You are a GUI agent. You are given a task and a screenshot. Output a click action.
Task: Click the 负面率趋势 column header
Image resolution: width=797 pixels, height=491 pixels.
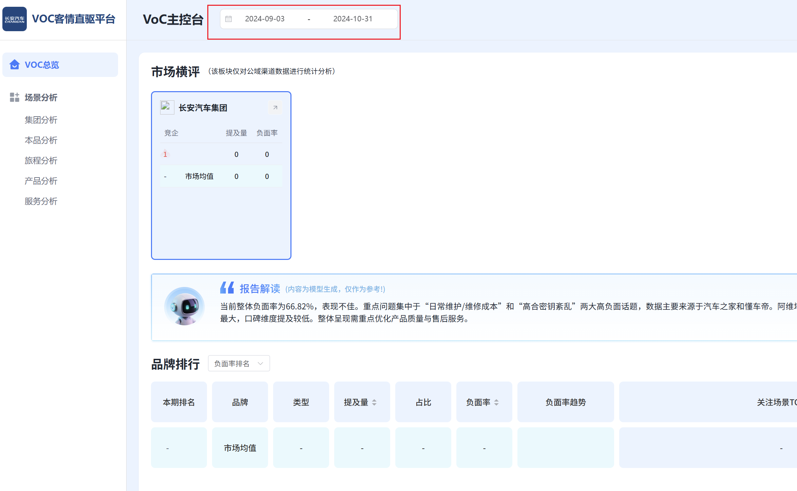[566, 402]
